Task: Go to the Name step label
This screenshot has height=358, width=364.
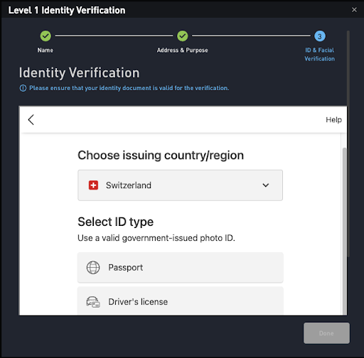Action: point(45,50)
